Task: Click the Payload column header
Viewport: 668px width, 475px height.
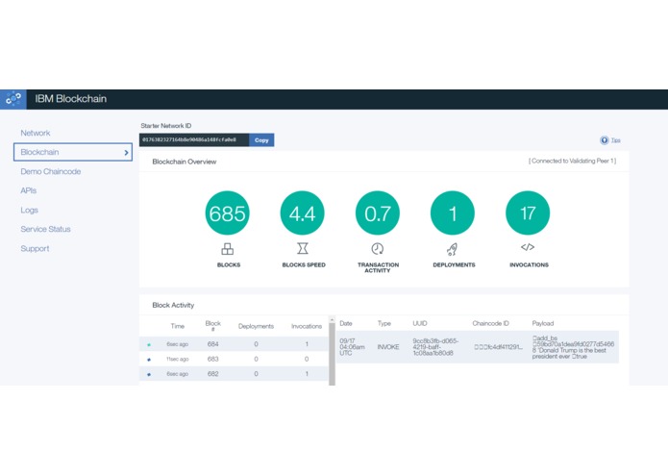Action: pos(543,323)
